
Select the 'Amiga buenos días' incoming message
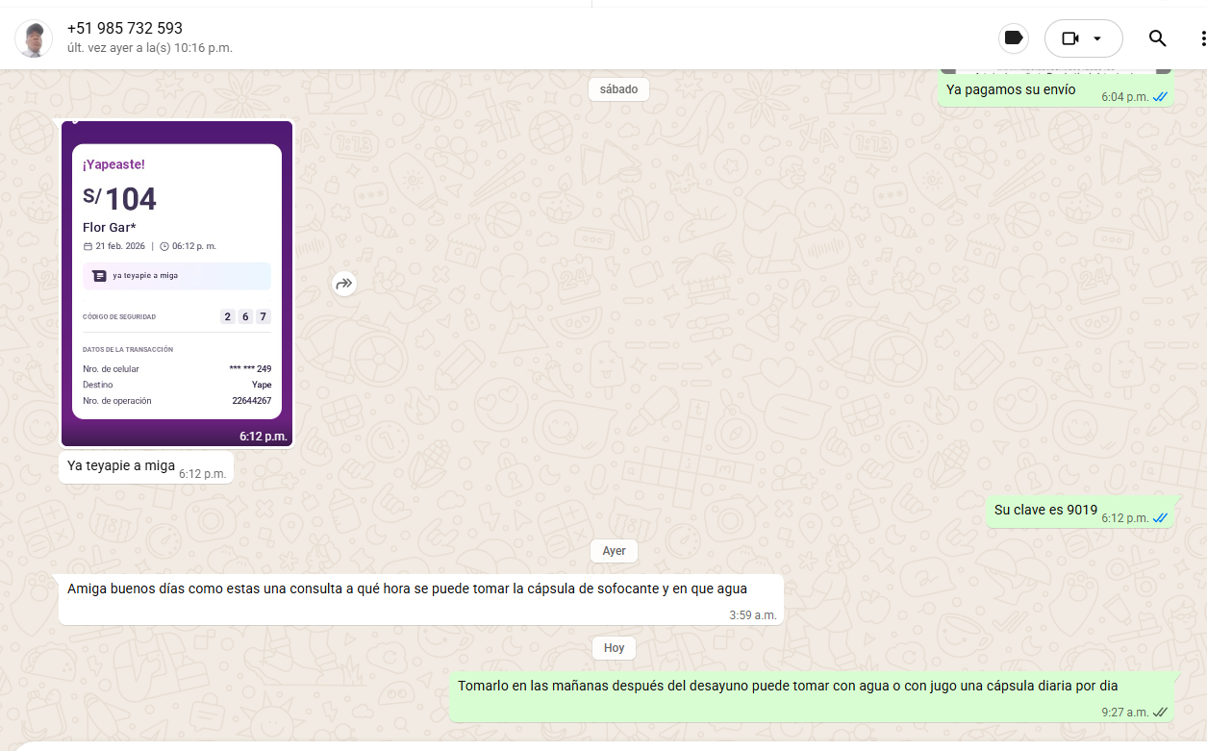(x=407, y=588)
